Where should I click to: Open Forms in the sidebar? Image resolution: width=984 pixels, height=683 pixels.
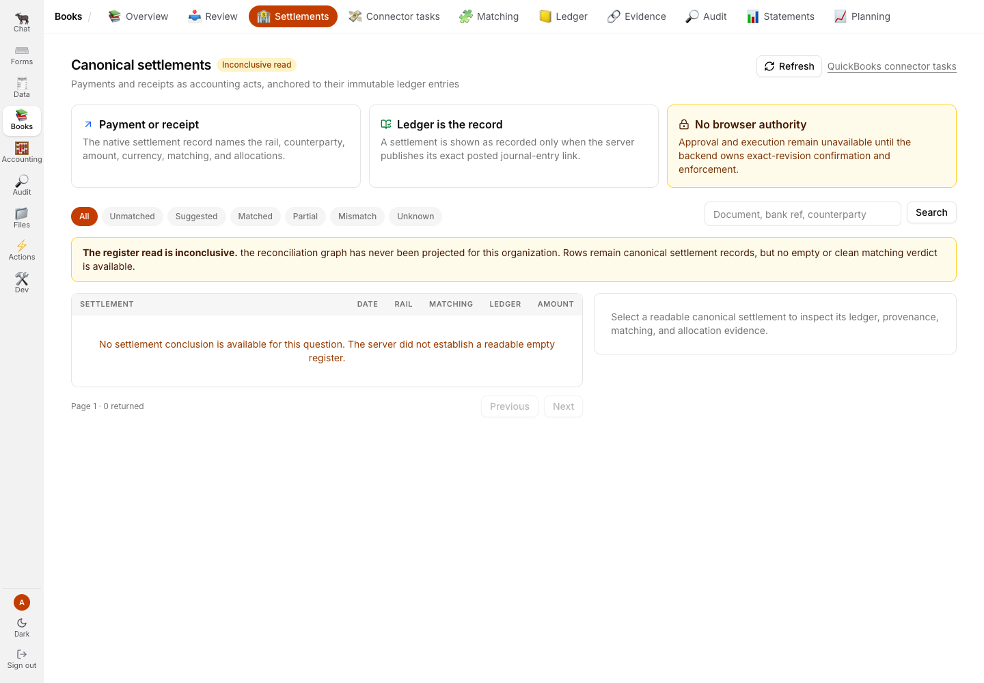pos(22,55)
